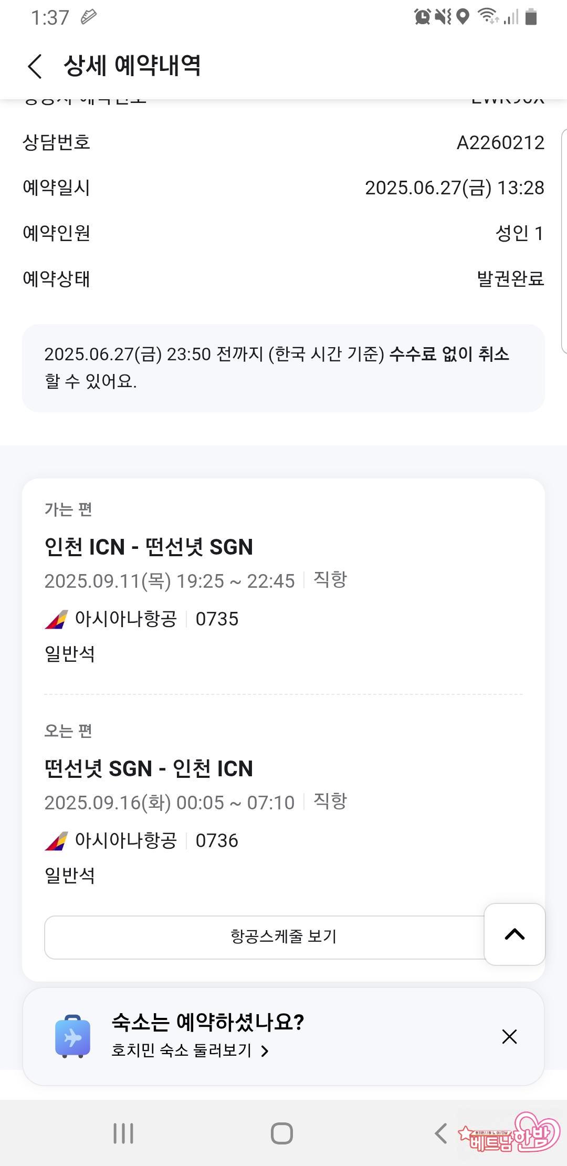
Task: Tap the battery icon in status bar
Action: click(x=531, y=17)
